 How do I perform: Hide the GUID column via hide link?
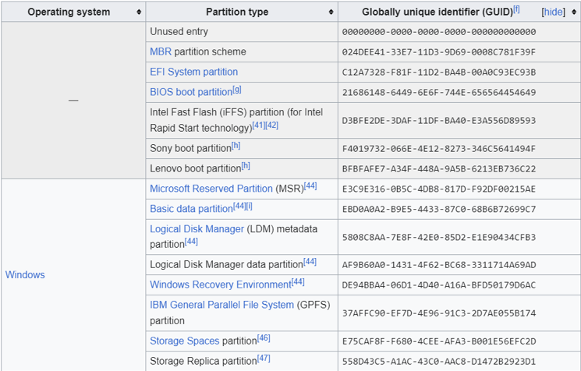(x=553, y=12)
